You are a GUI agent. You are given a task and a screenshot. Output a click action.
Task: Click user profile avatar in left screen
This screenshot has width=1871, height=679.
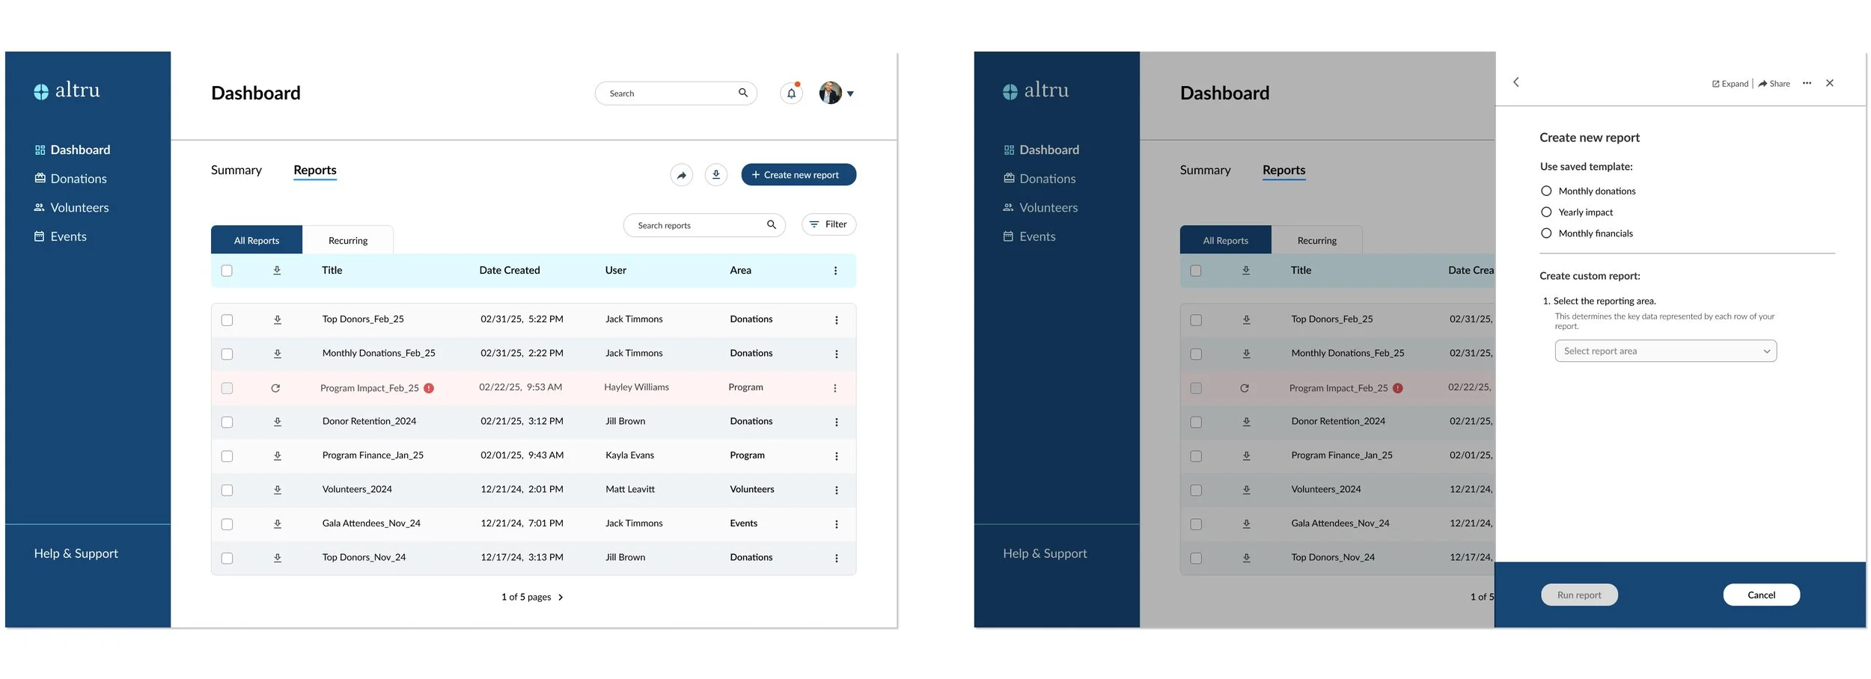[x=830, y=93]
